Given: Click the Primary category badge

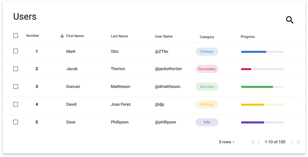Looking at the screenshot, I should (207, 52).
